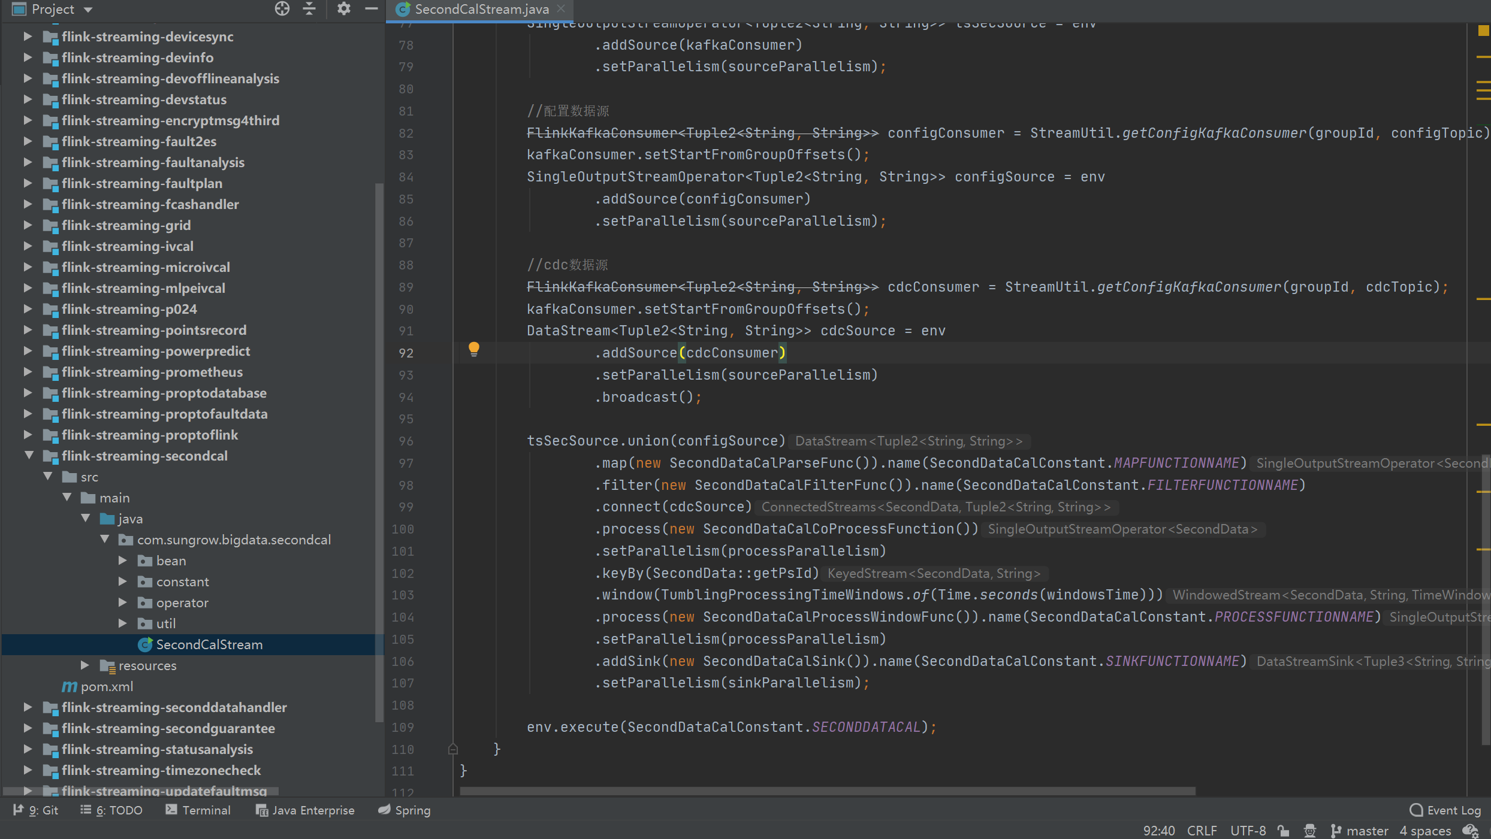Click the resources folder icon
Viewport: 1491px width, 839px height.
click(108, 665)
